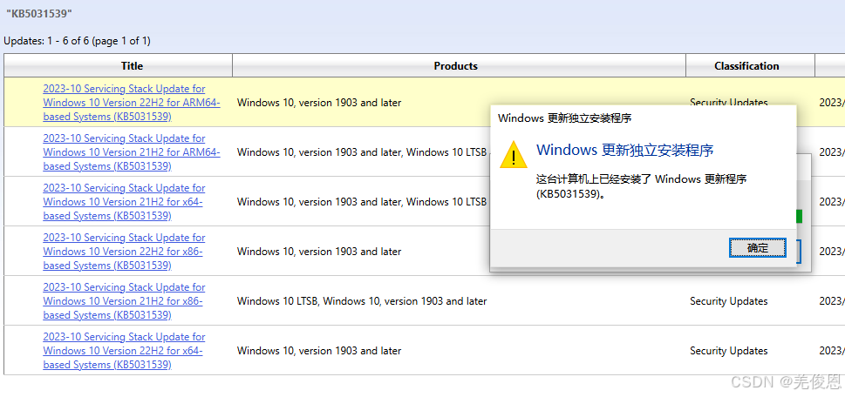The height and width of the screenshot is (397, 845).
Task: Open 21H2 ARM64-based Systems update link
Action: (132, 152)
